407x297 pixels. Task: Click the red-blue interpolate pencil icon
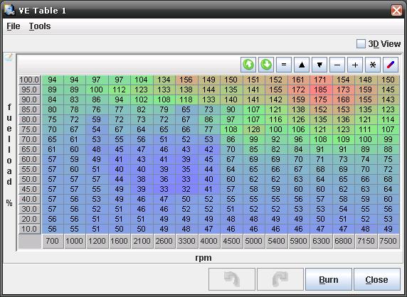(x=391, y=65)
